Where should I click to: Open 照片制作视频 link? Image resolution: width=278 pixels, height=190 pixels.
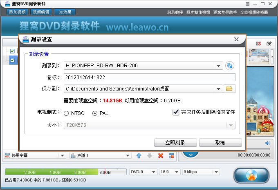[198, 12]
